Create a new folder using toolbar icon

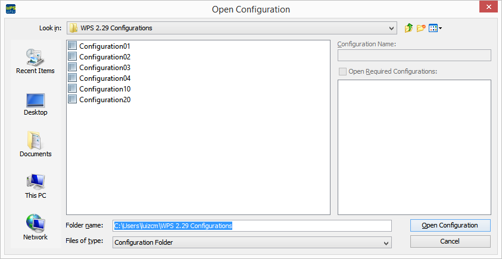coord(421,28)
